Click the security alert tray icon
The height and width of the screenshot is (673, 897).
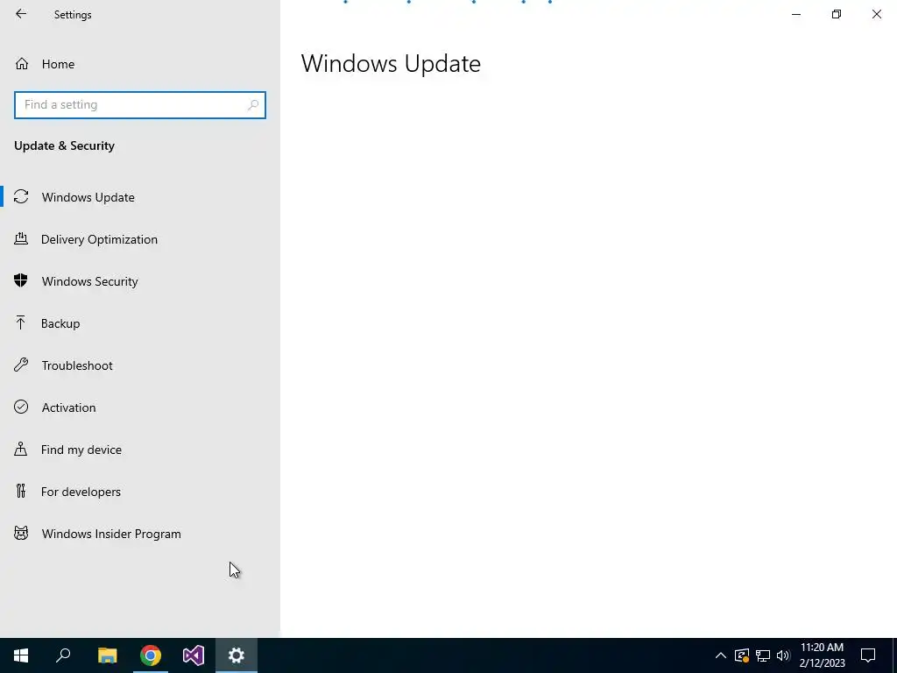pos(742,655)
